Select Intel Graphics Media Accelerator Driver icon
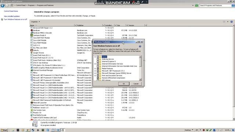Viewport: 235px width, 132px height. coord(32,67)
